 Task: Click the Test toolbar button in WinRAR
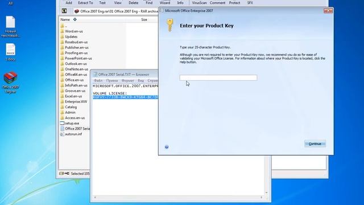pyautogui.click(x=102, y=3)
